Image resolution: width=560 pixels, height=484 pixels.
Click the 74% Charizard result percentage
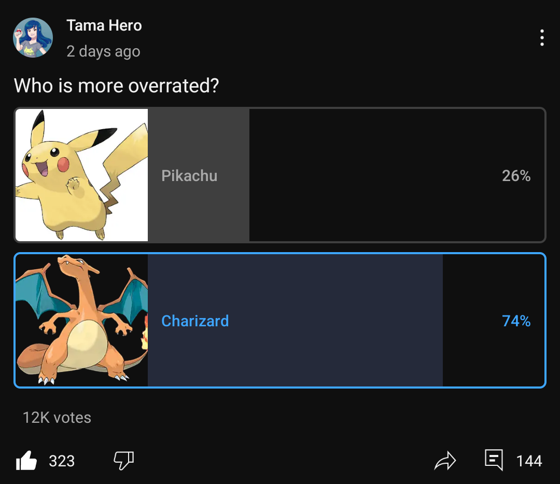click(516, 321)
